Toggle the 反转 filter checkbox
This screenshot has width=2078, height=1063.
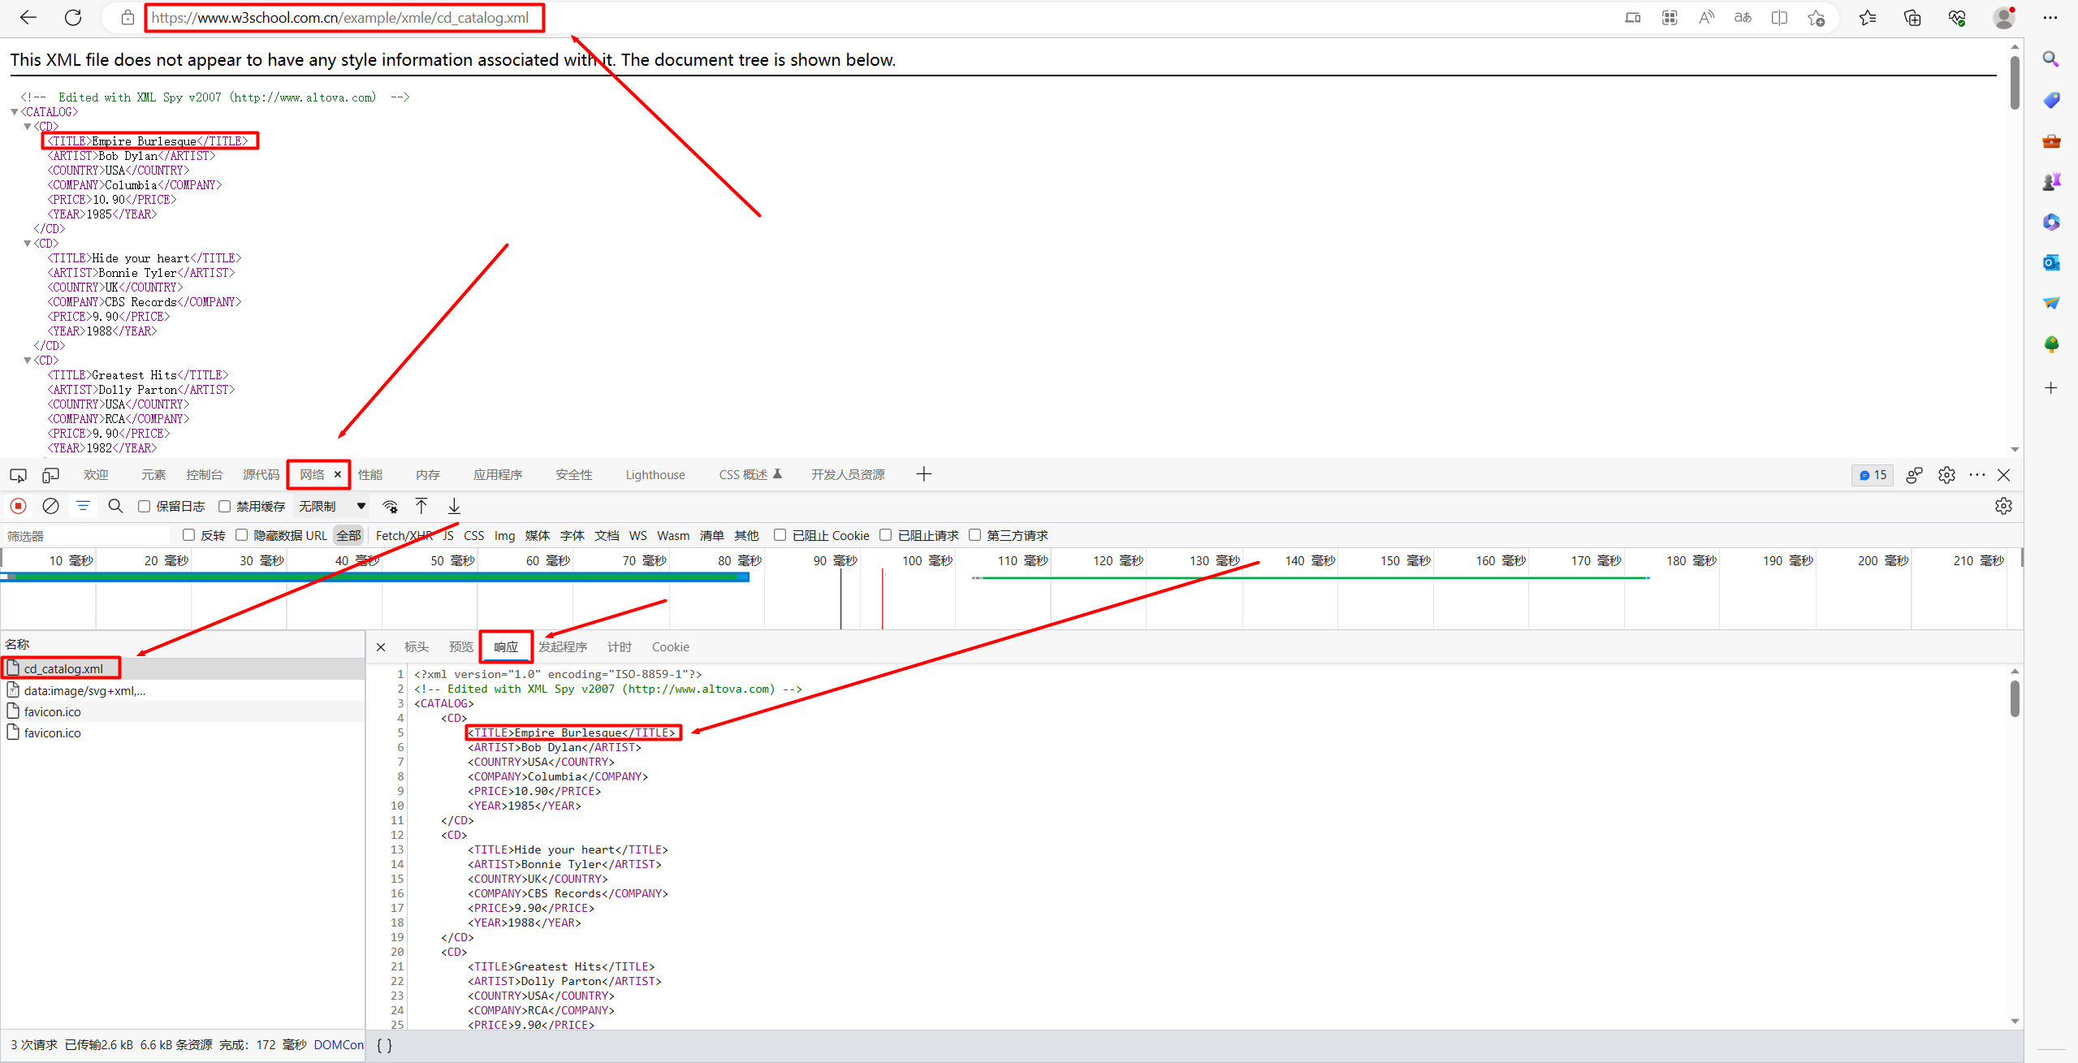point(189,535)
